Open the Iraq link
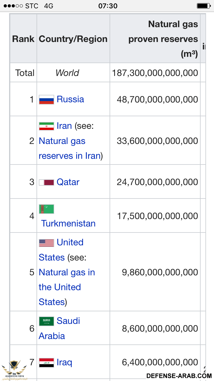 64,362
